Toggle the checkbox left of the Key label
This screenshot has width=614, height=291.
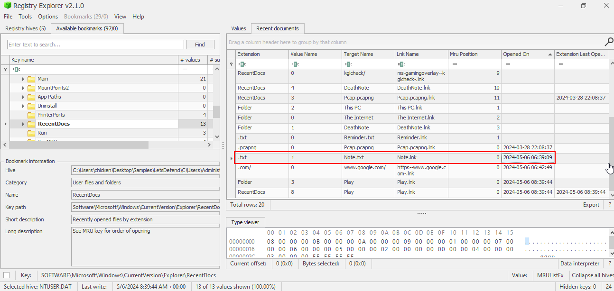tap(7, 275)
